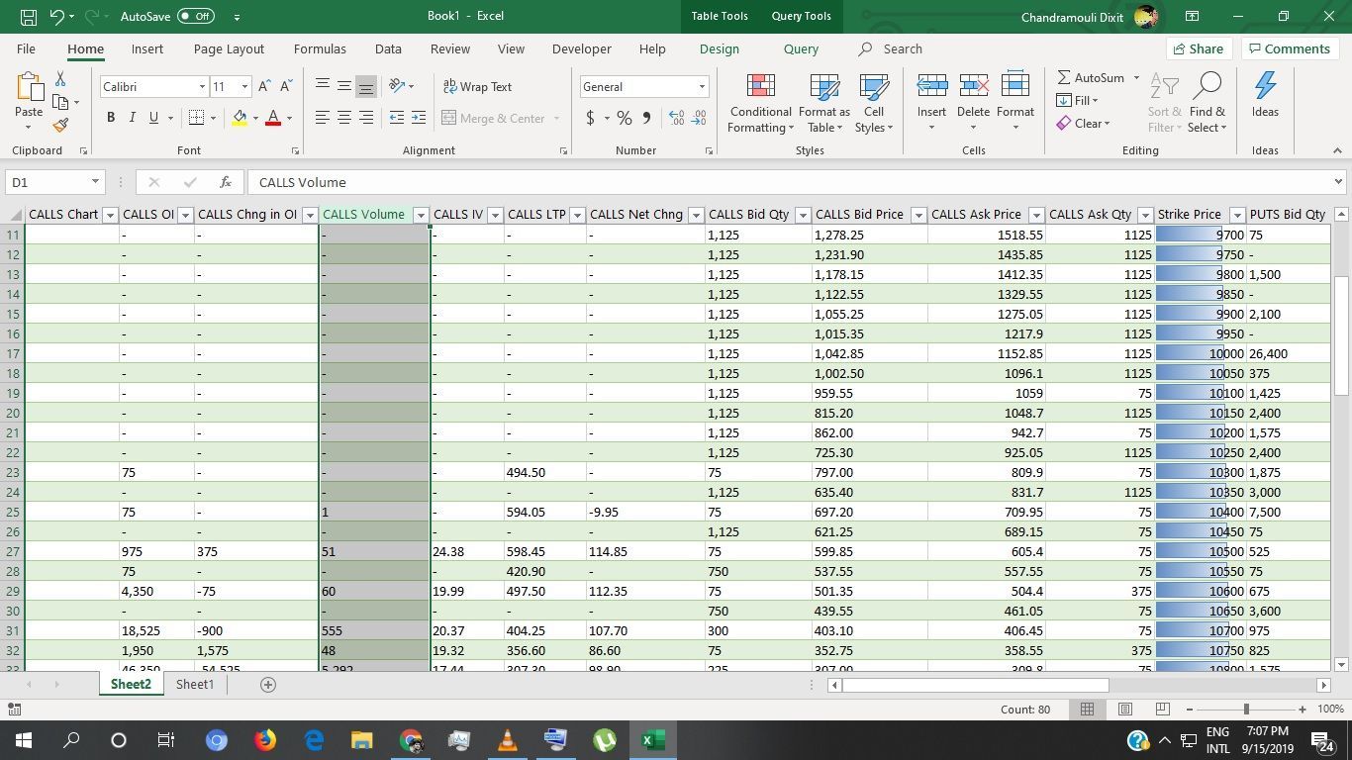The width and height of the screenshot is (1352, 760).
Task: Open Find & Select tool
Action: [1207, 102]
